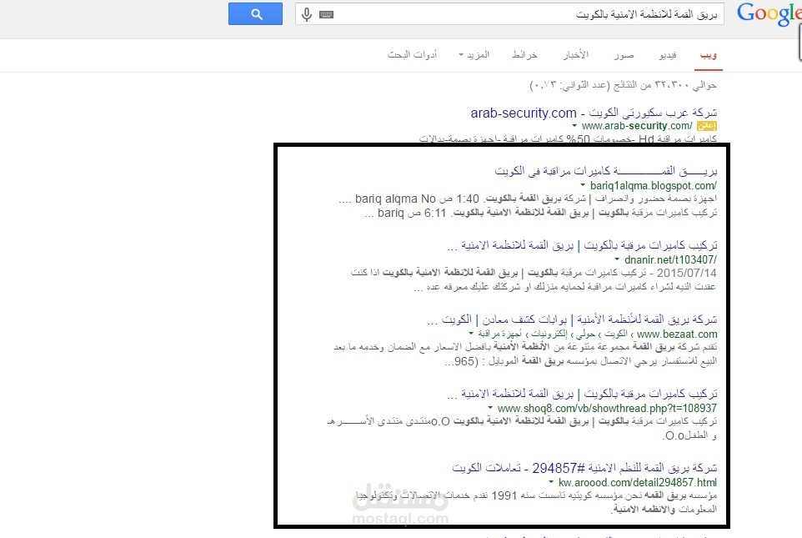Expand the المزيد dropdown menu
The image size is (802, 538).
pos(474,55)
